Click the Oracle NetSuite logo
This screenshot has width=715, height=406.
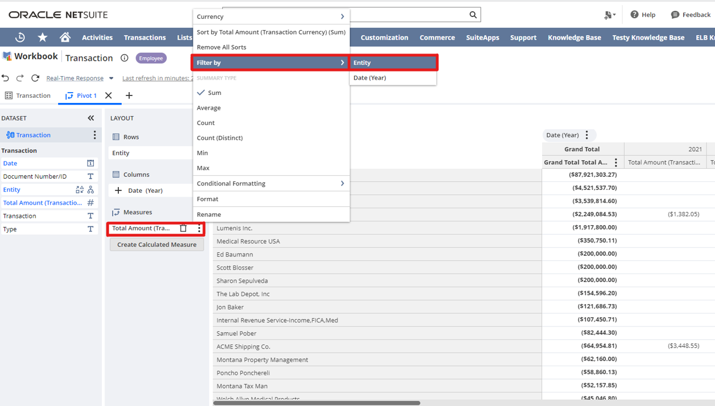point(58,15)
